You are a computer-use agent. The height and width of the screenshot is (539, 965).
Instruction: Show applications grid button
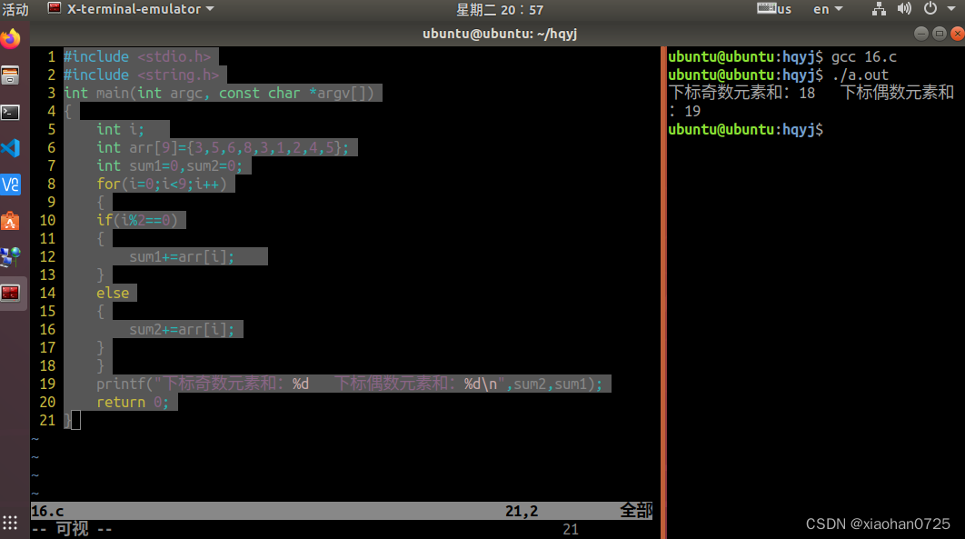click(x=10, y=523)
